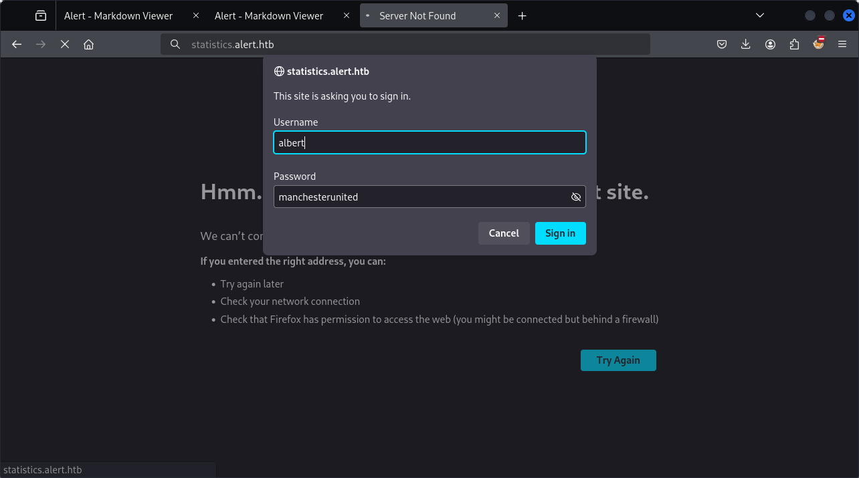Click the Username field containing albert
This screenshot has width=859, height=478.
point(429,143)
